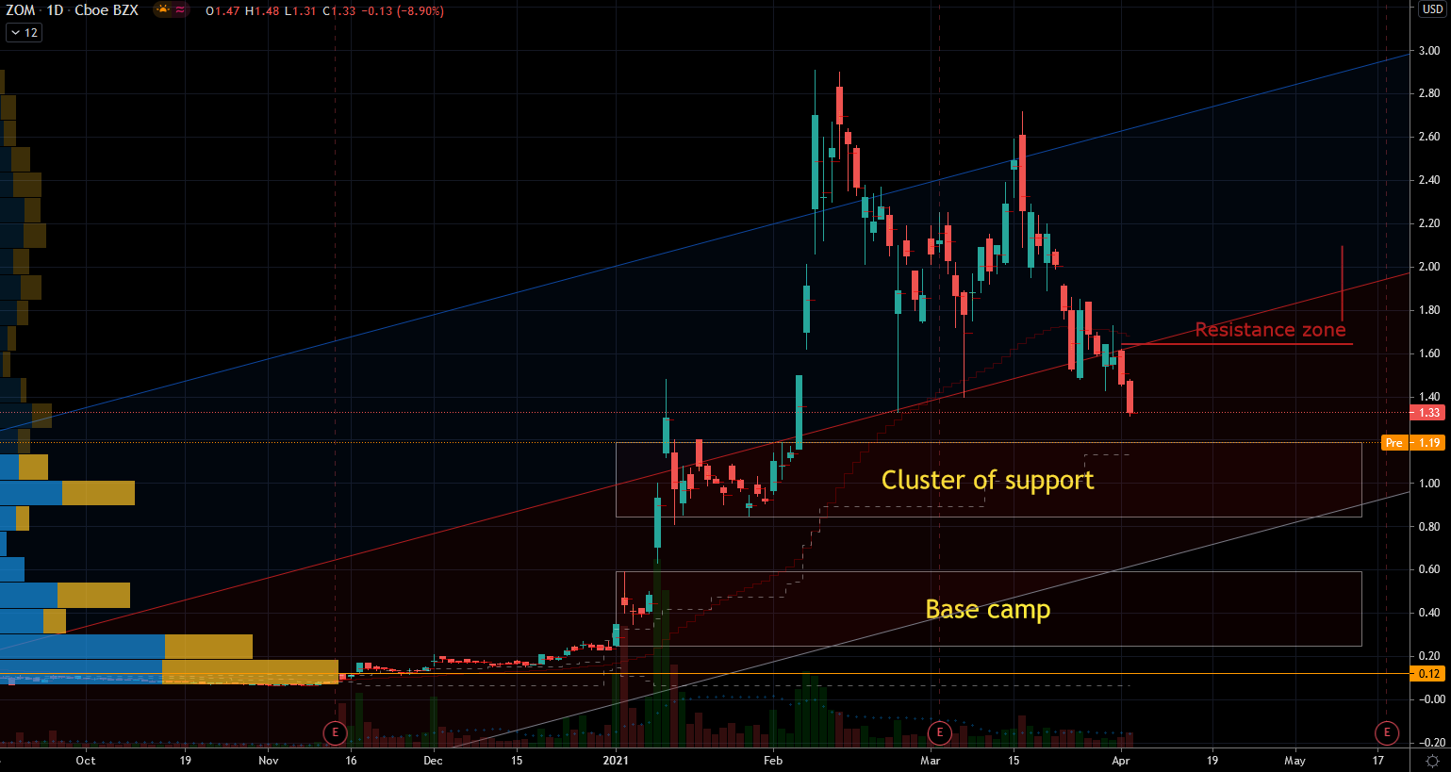Click the 2021 label on the time axis
Viewport: 1451px width, 772px height.
click(616, 760)
